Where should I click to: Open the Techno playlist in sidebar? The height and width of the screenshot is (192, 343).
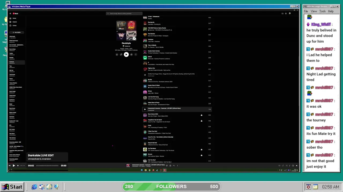17,54
